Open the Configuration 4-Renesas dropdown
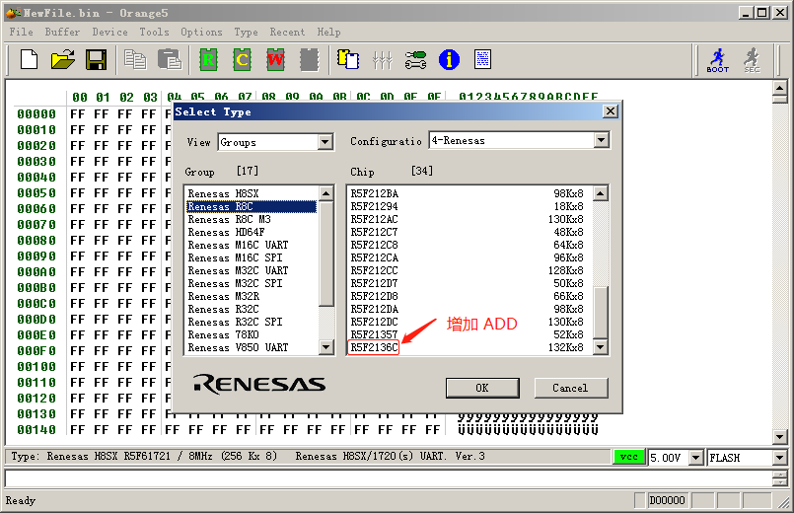 pyautogui.click(x=602, y=141)
